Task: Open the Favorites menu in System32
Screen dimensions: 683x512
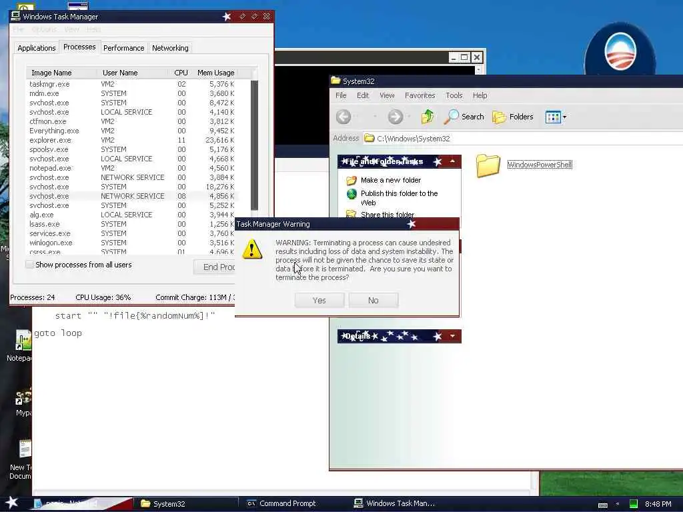Action: 420,95
